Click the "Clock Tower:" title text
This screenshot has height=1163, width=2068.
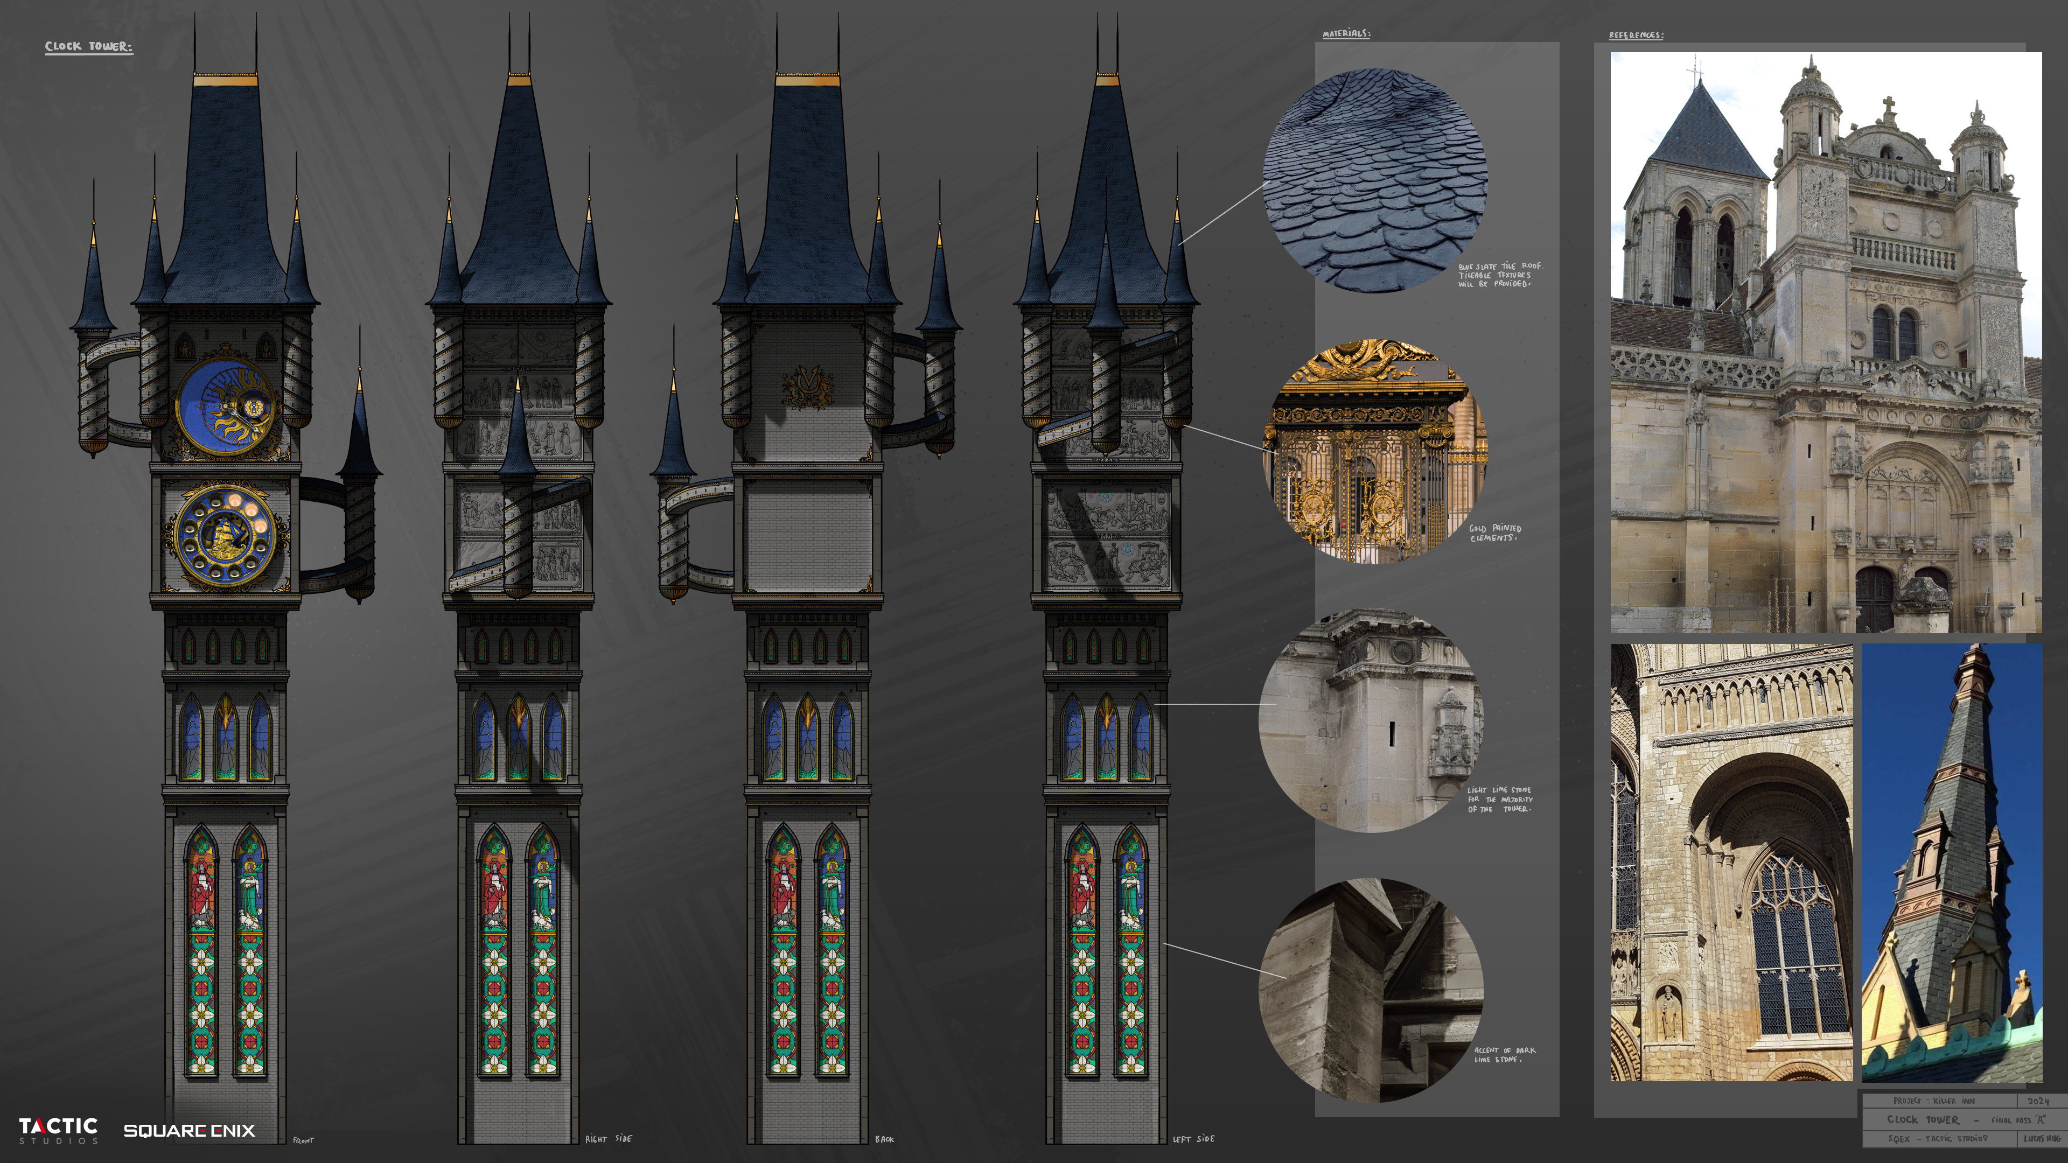tap(88, 46)
